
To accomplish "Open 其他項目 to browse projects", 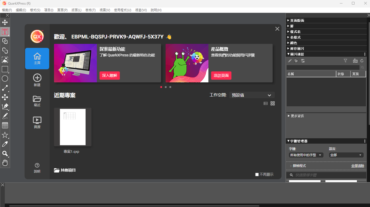I will coord(65,170).
